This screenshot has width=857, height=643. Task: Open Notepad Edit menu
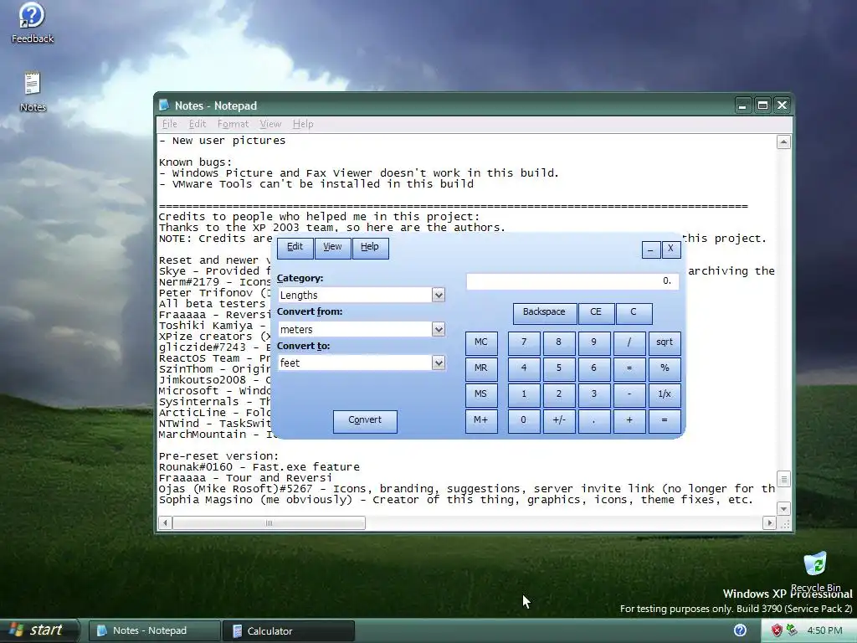pos(198,124)
